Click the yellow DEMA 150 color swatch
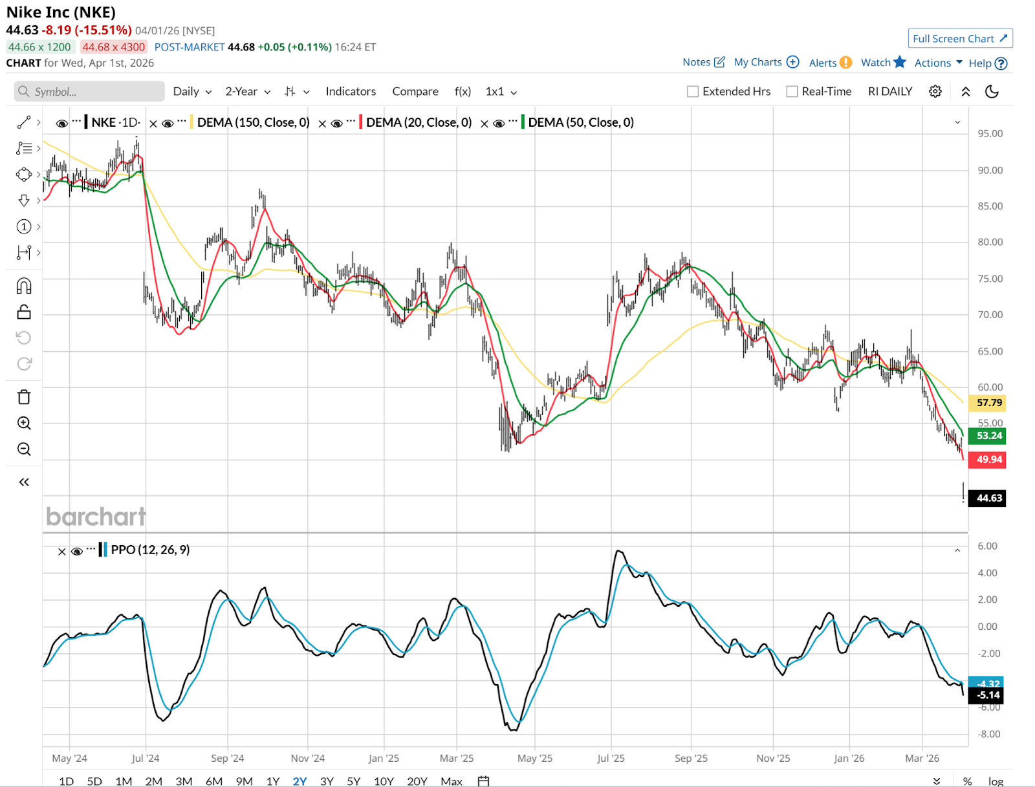Image resolution: width=1035 pixels, height=787 pixels. [191, 122]
